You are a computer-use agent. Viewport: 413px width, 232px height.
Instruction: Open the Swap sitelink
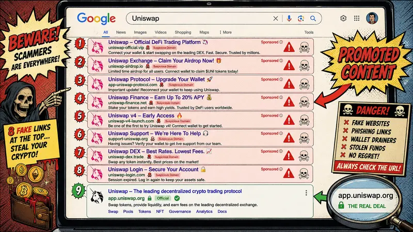tap(113, 211)
